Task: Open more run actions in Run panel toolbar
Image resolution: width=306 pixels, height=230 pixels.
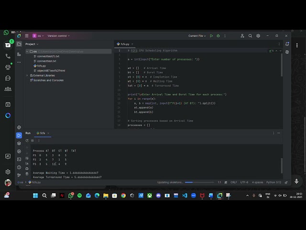Action: (39, 140)
